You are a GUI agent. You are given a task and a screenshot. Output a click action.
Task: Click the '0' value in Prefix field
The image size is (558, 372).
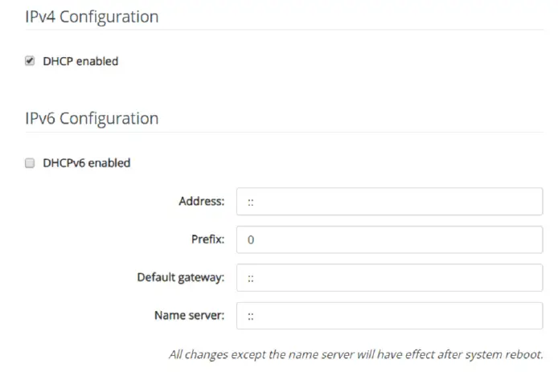(x=251, y=239)
